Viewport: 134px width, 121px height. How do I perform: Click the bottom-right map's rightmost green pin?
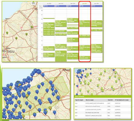pos(122,86)
